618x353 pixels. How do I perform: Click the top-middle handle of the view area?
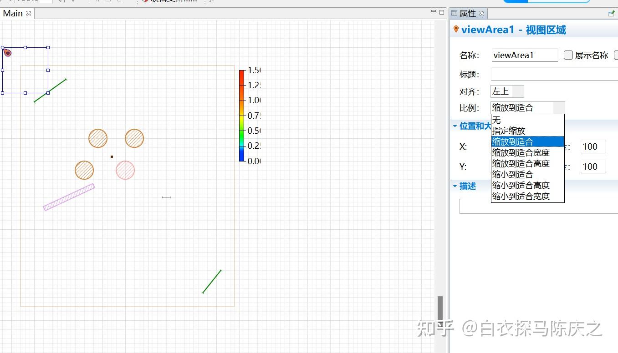point(25,47)
